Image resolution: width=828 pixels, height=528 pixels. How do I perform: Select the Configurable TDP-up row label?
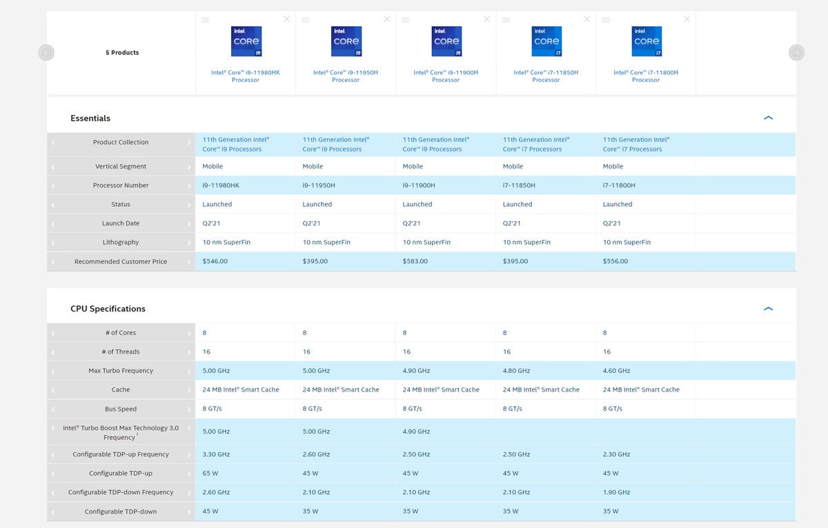(x=121, y=474)
